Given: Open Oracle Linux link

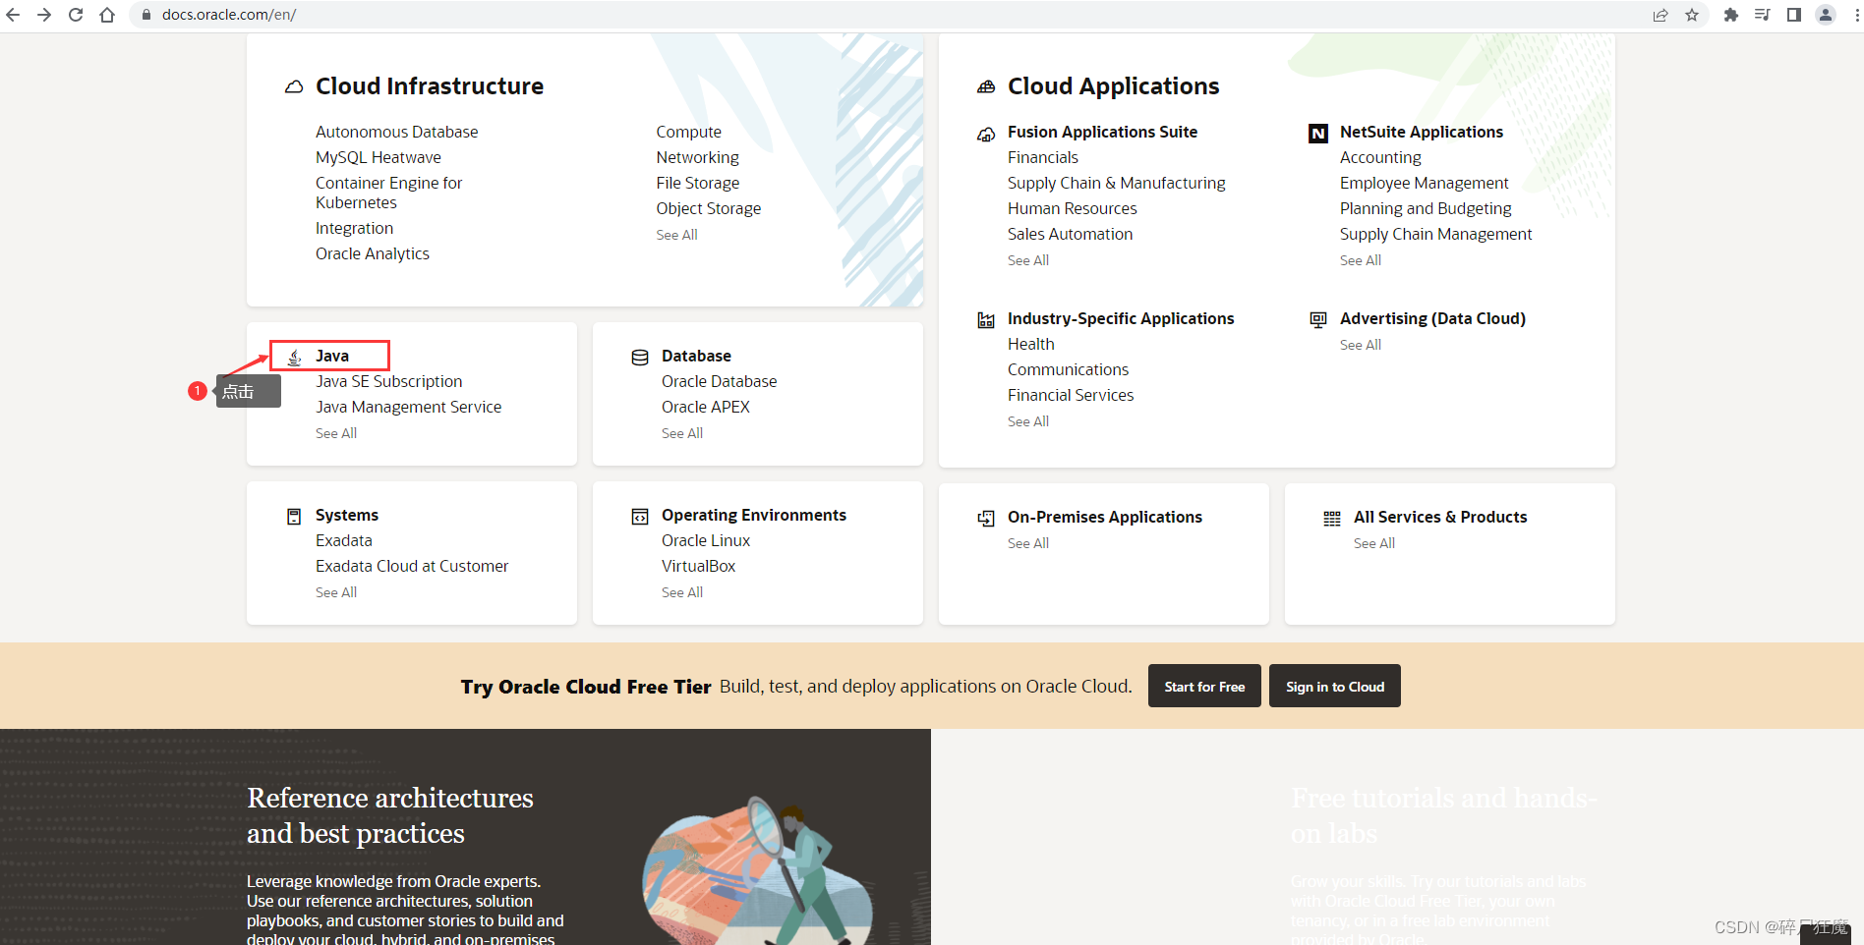Looking at the screenshot, I should coord(706,540).
